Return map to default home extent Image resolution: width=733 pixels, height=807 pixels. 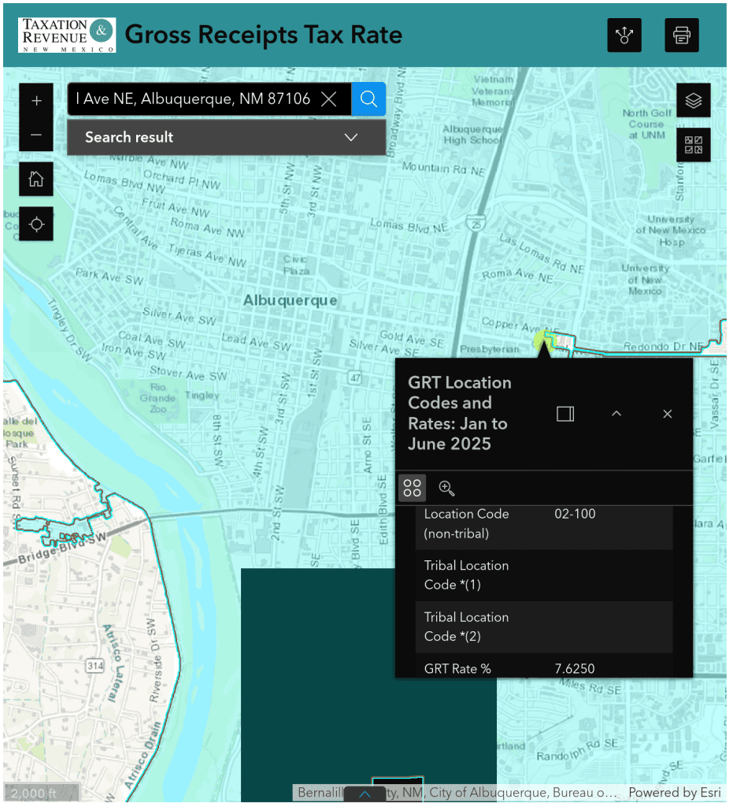pyautogui.click(x=36, y=180)
